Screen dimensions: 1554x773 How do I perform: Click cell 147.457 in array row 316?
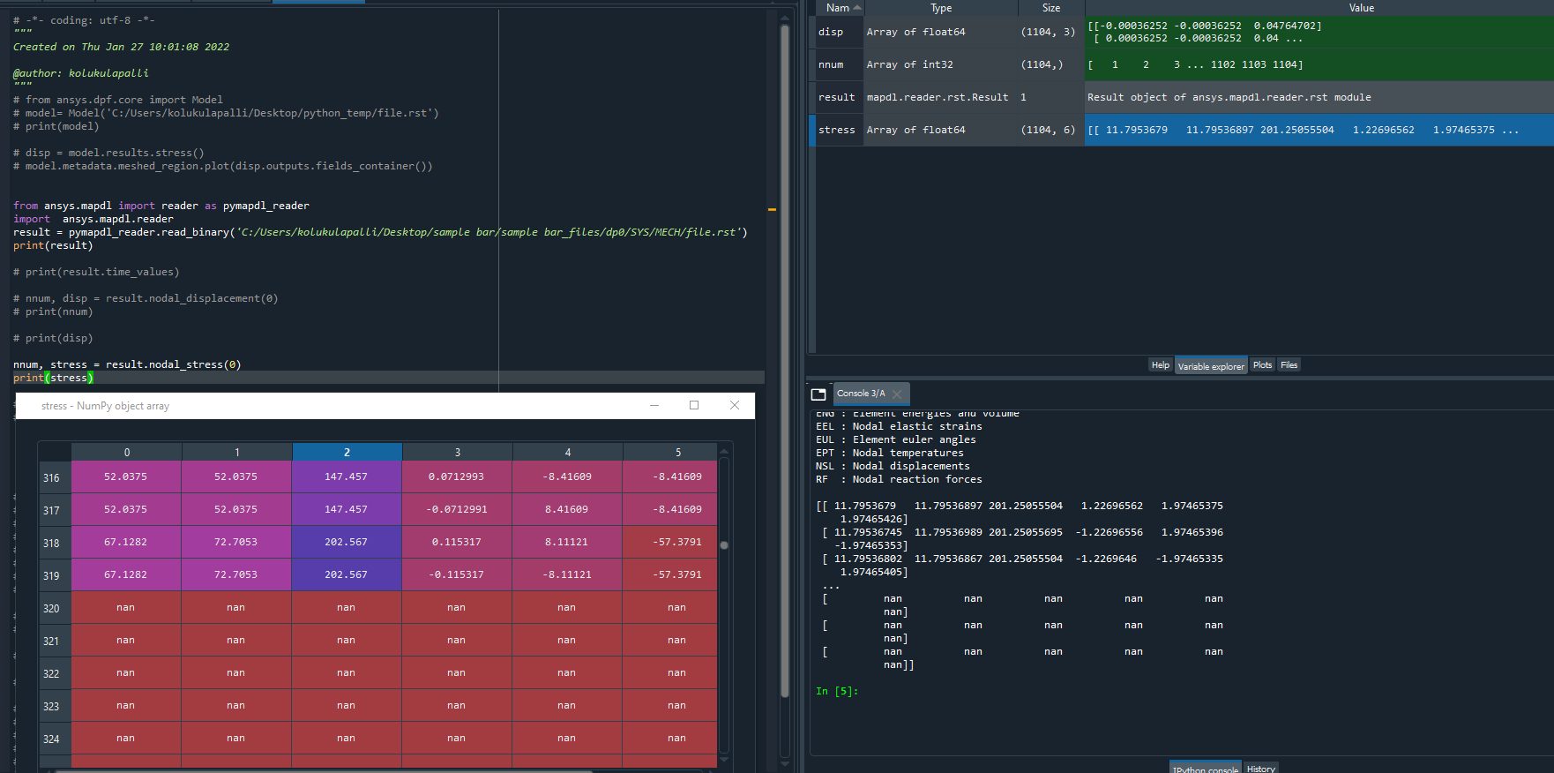(x=347, y=477)
